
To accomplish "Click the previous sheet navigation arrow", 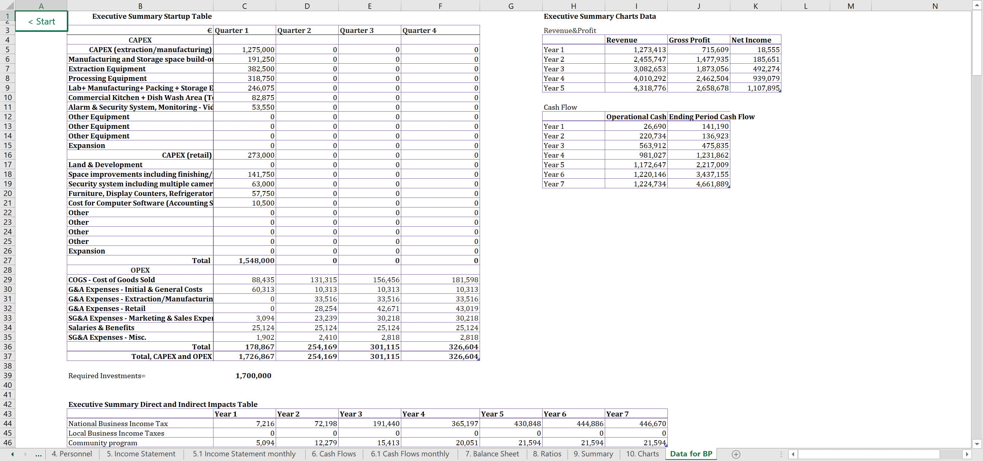I will point(12,454).
